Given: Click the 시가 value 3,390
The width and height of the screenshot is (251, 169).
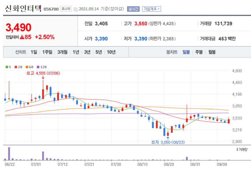Looking at the screenshot, I should pos(101,38).
